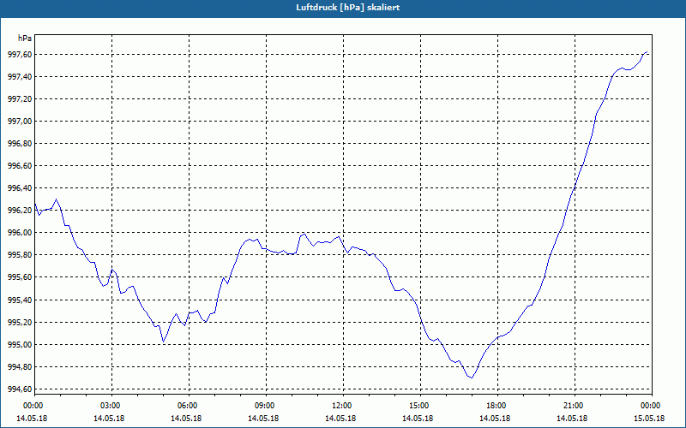Click the 995,60 y-axis value
The width and height of the screenshot is (686, 428).
(21, 277)
